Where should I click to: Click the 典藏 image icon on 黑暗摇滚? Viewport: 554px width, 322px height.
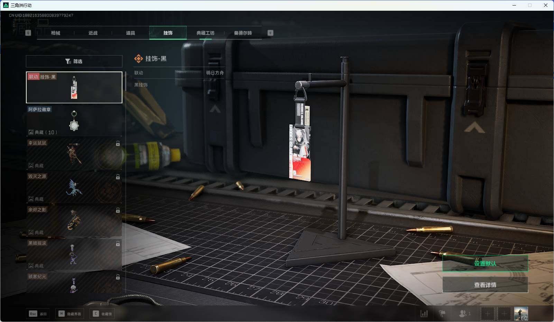coord(31,266)
